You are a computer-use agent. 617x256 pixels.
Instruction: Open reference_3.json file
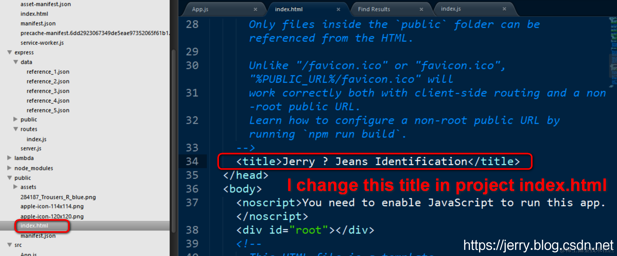pyautogui.click(x=48, y=91)
